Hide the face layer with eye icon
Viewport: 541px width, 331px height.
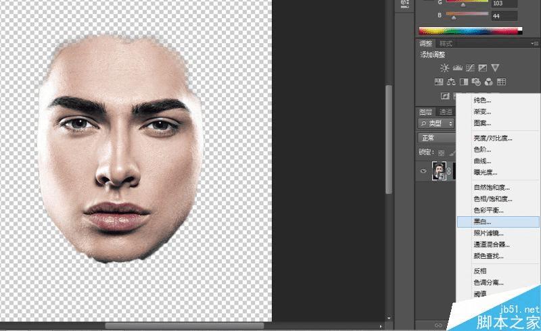tap(424, 172)
